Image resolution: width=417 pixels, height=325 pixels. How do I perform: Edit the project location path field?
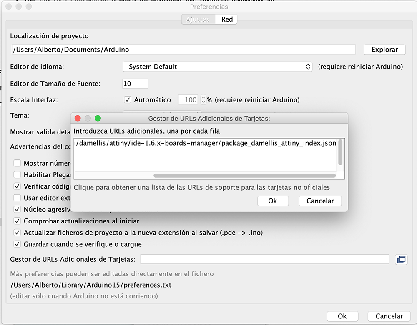click(184, 50)
